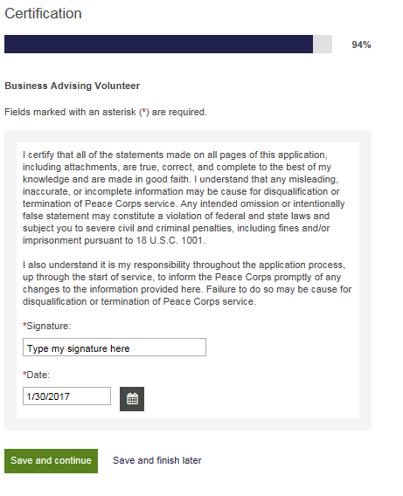Click the unfilled end of progress bar
Screen dimensions: 403x496
[x=323, y=44]
